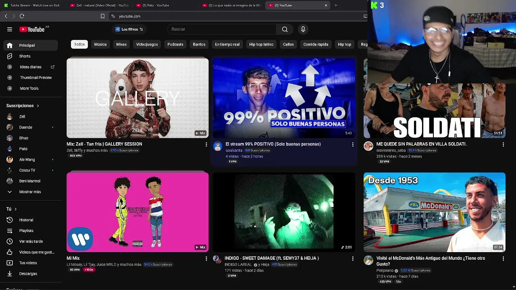The image size is (516, 290).
Task: Open movimiento_seba channel avatar
Action: pyautogui.click(x=368, y=146)
